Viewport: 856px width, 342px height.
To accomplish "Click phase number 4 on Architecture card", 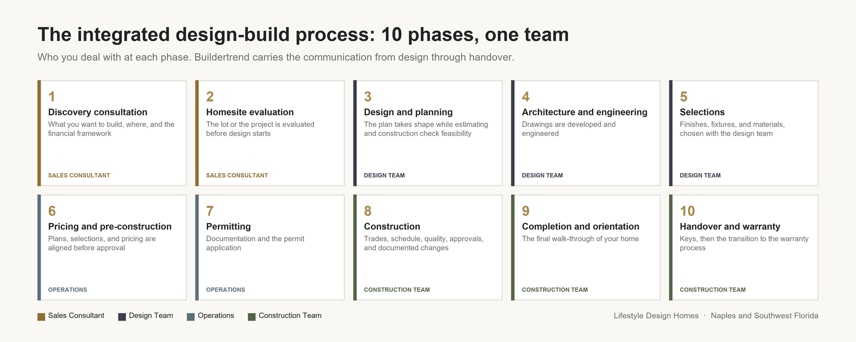I will [526, 97].
